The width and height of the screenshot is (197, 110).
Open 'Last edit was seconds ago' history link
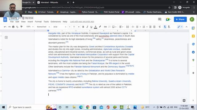(82, 22)
